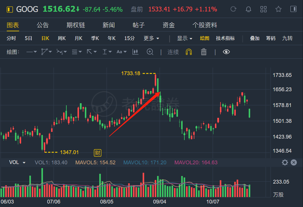This screenshot has height=207, width=303.
Task: Close the VOL indicator panel
Action: 294,163
